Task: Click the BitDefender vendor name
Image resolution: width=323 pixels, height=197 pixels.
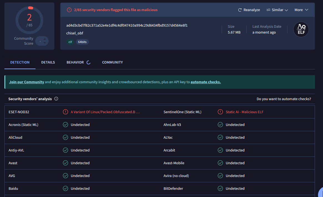Action: pos(173,189)
